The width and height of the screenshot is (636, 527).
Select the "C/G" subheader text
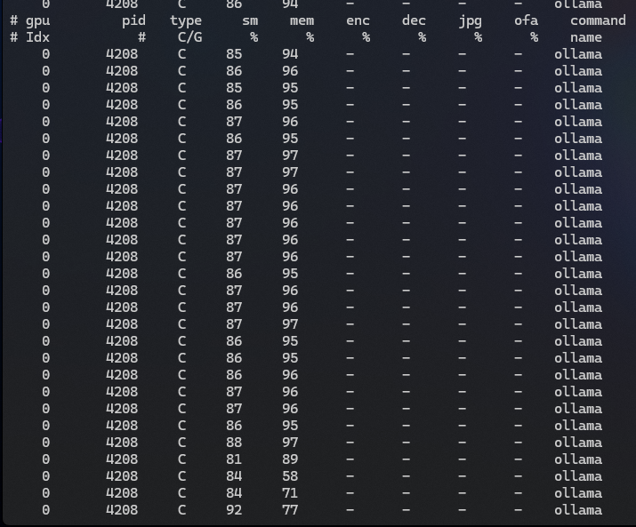(189, 37)
